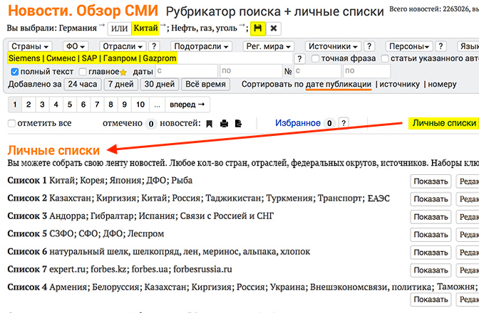The height and width of the screenshot is (313, 479).
Task: Open help next to Избранное
Action: [344, 123]
